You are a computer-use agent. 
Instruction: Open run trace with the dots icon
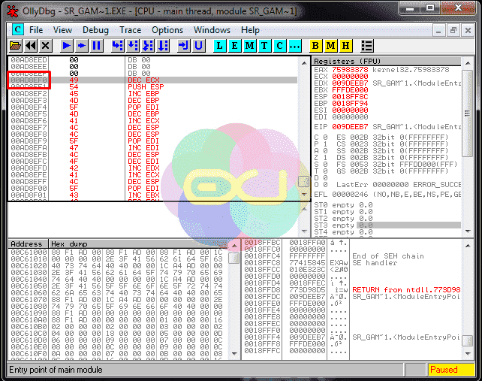(x=294, y=46)
